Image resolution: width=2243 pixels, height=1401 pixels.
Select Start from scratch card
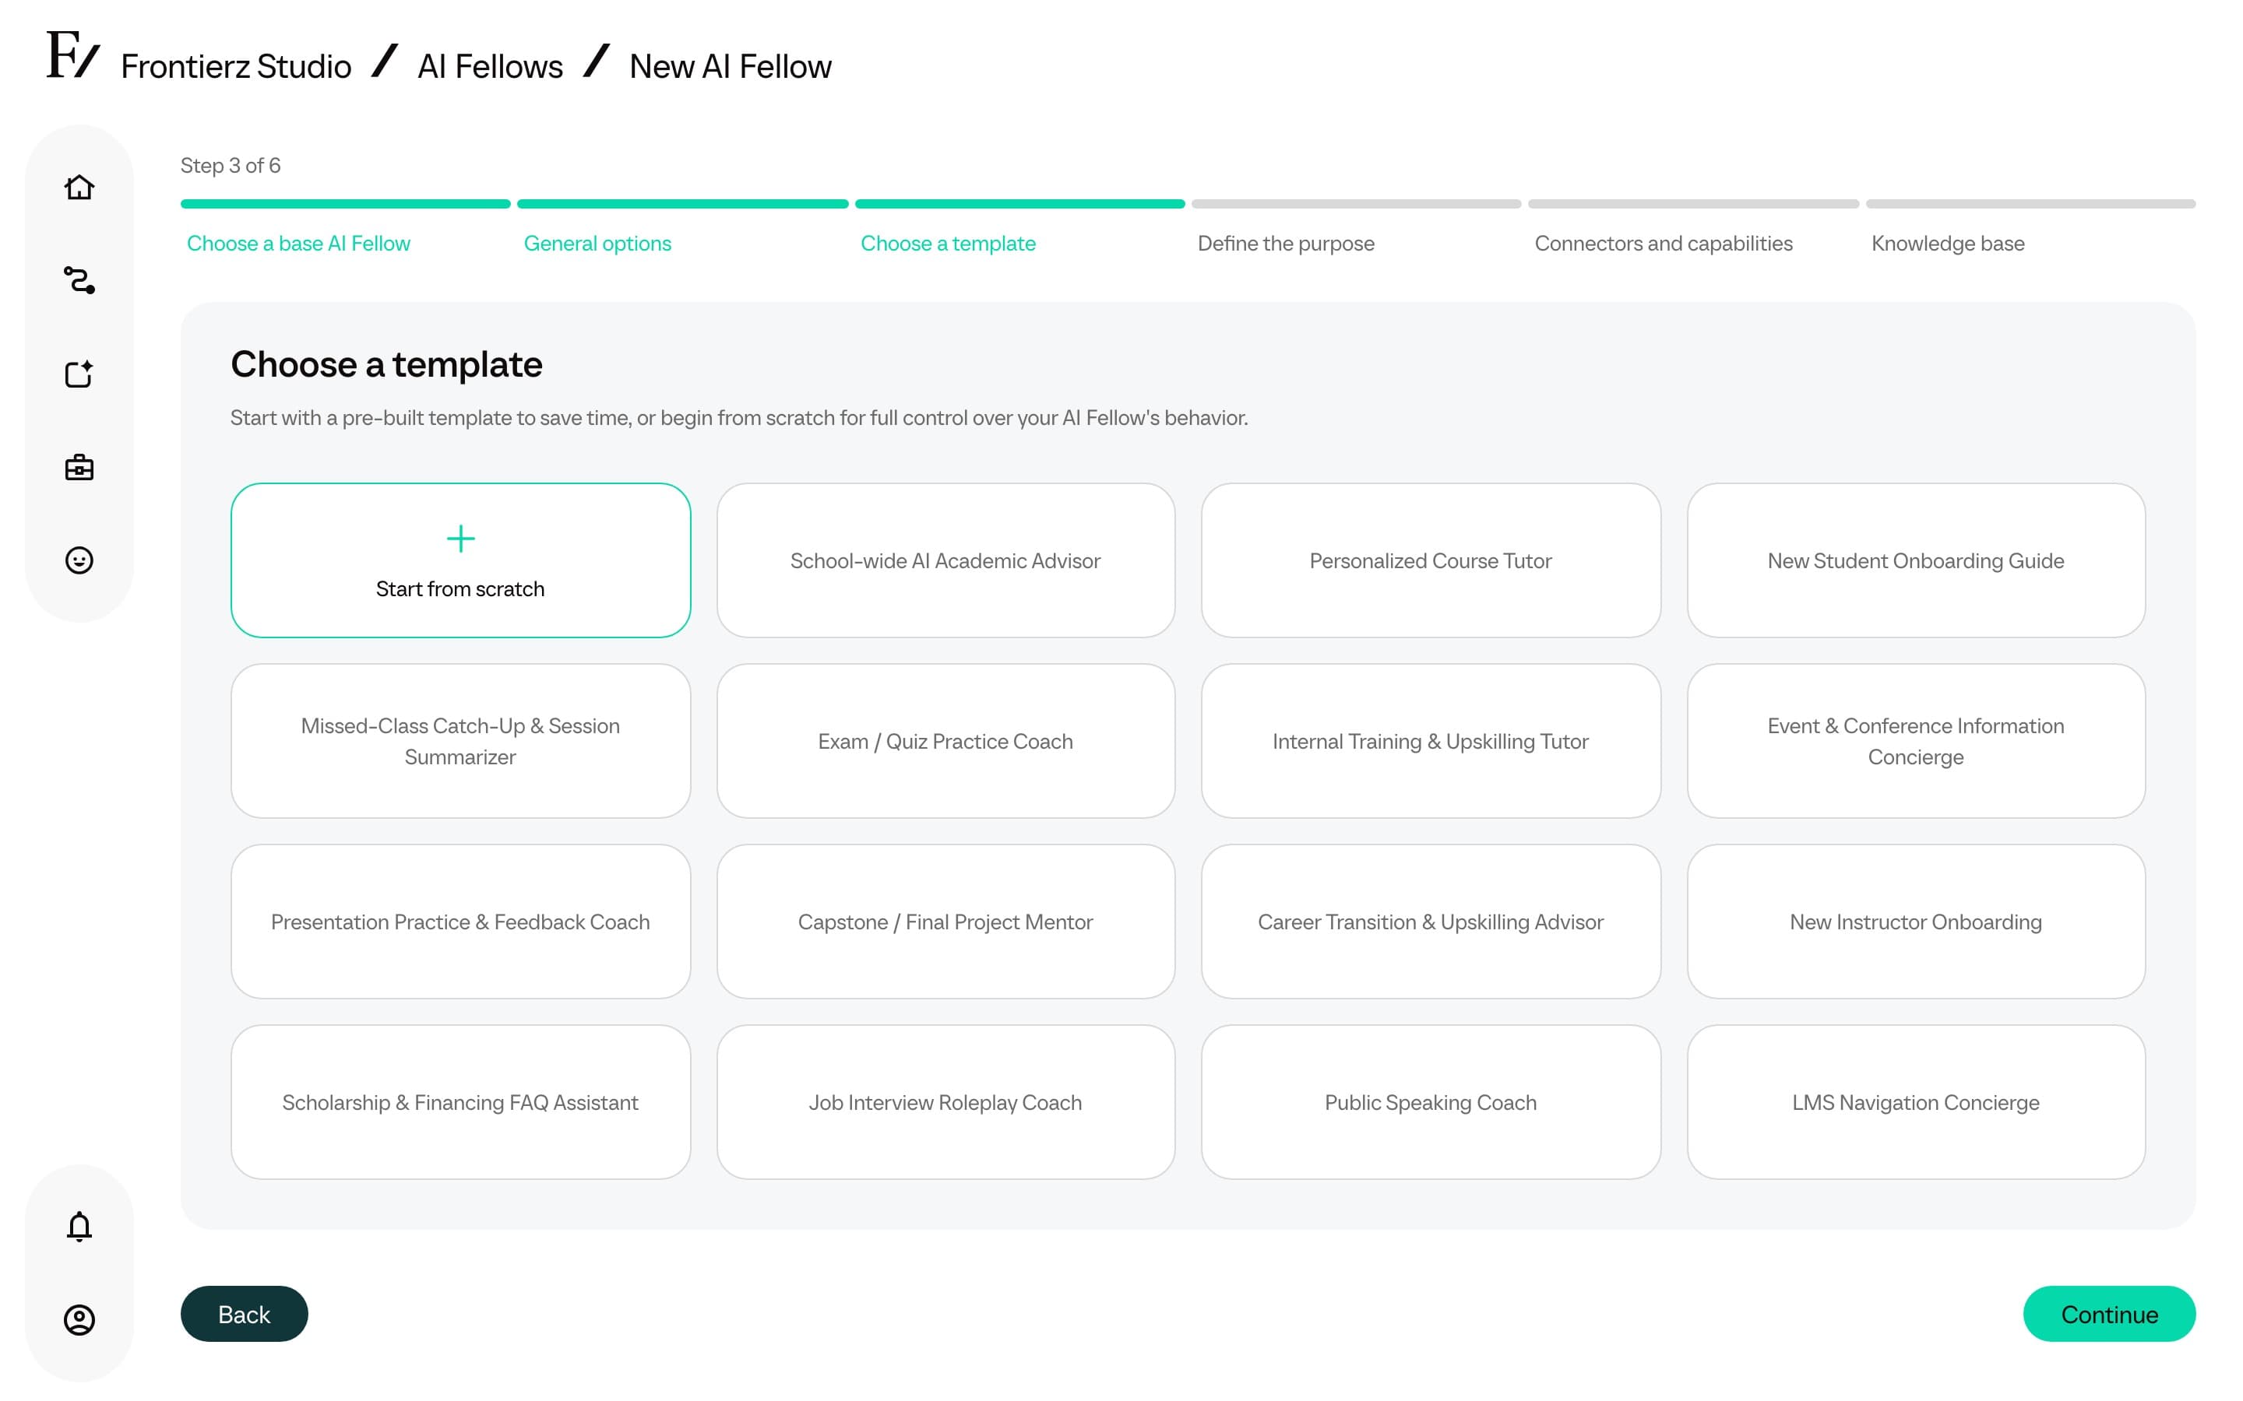coord(460,560)
